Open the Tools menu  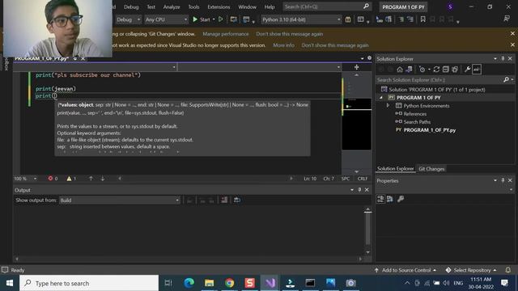point(193,7)
